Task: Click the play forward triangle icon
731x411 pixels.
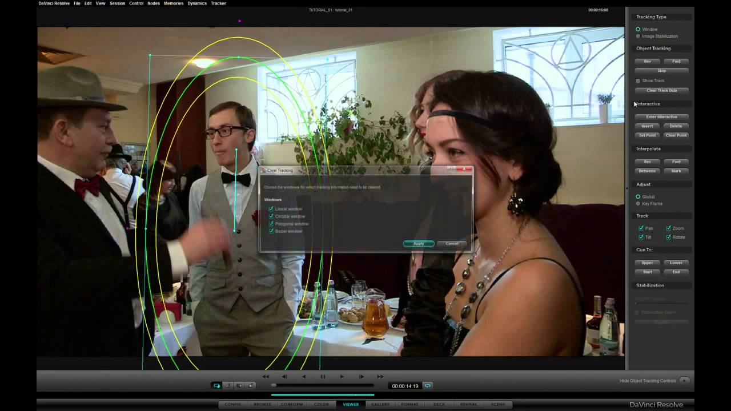Action: coord(342,377)
